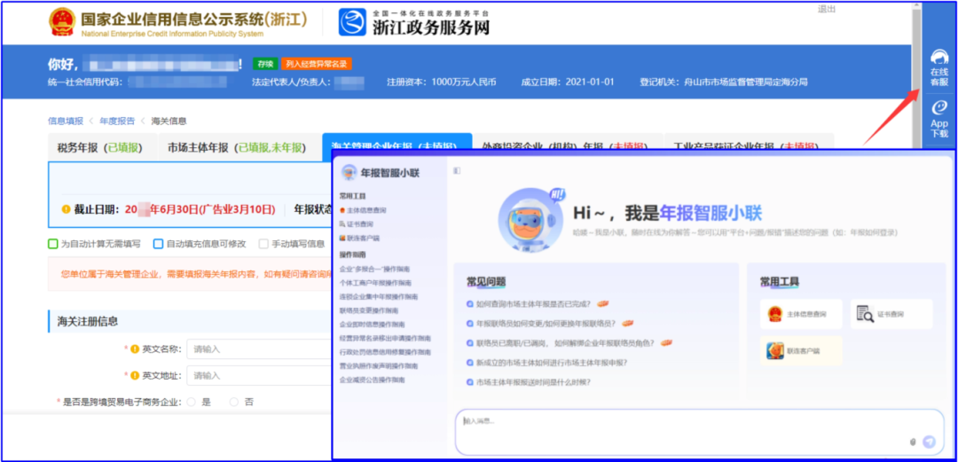958x462 pixels.
Task: Open 证书查询 tool card with magnifier icon
Action: (x=892, y=314)
